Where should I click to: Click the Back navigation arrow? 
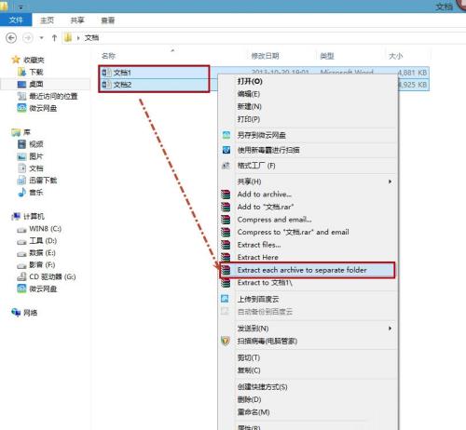(x=11, y=38)
